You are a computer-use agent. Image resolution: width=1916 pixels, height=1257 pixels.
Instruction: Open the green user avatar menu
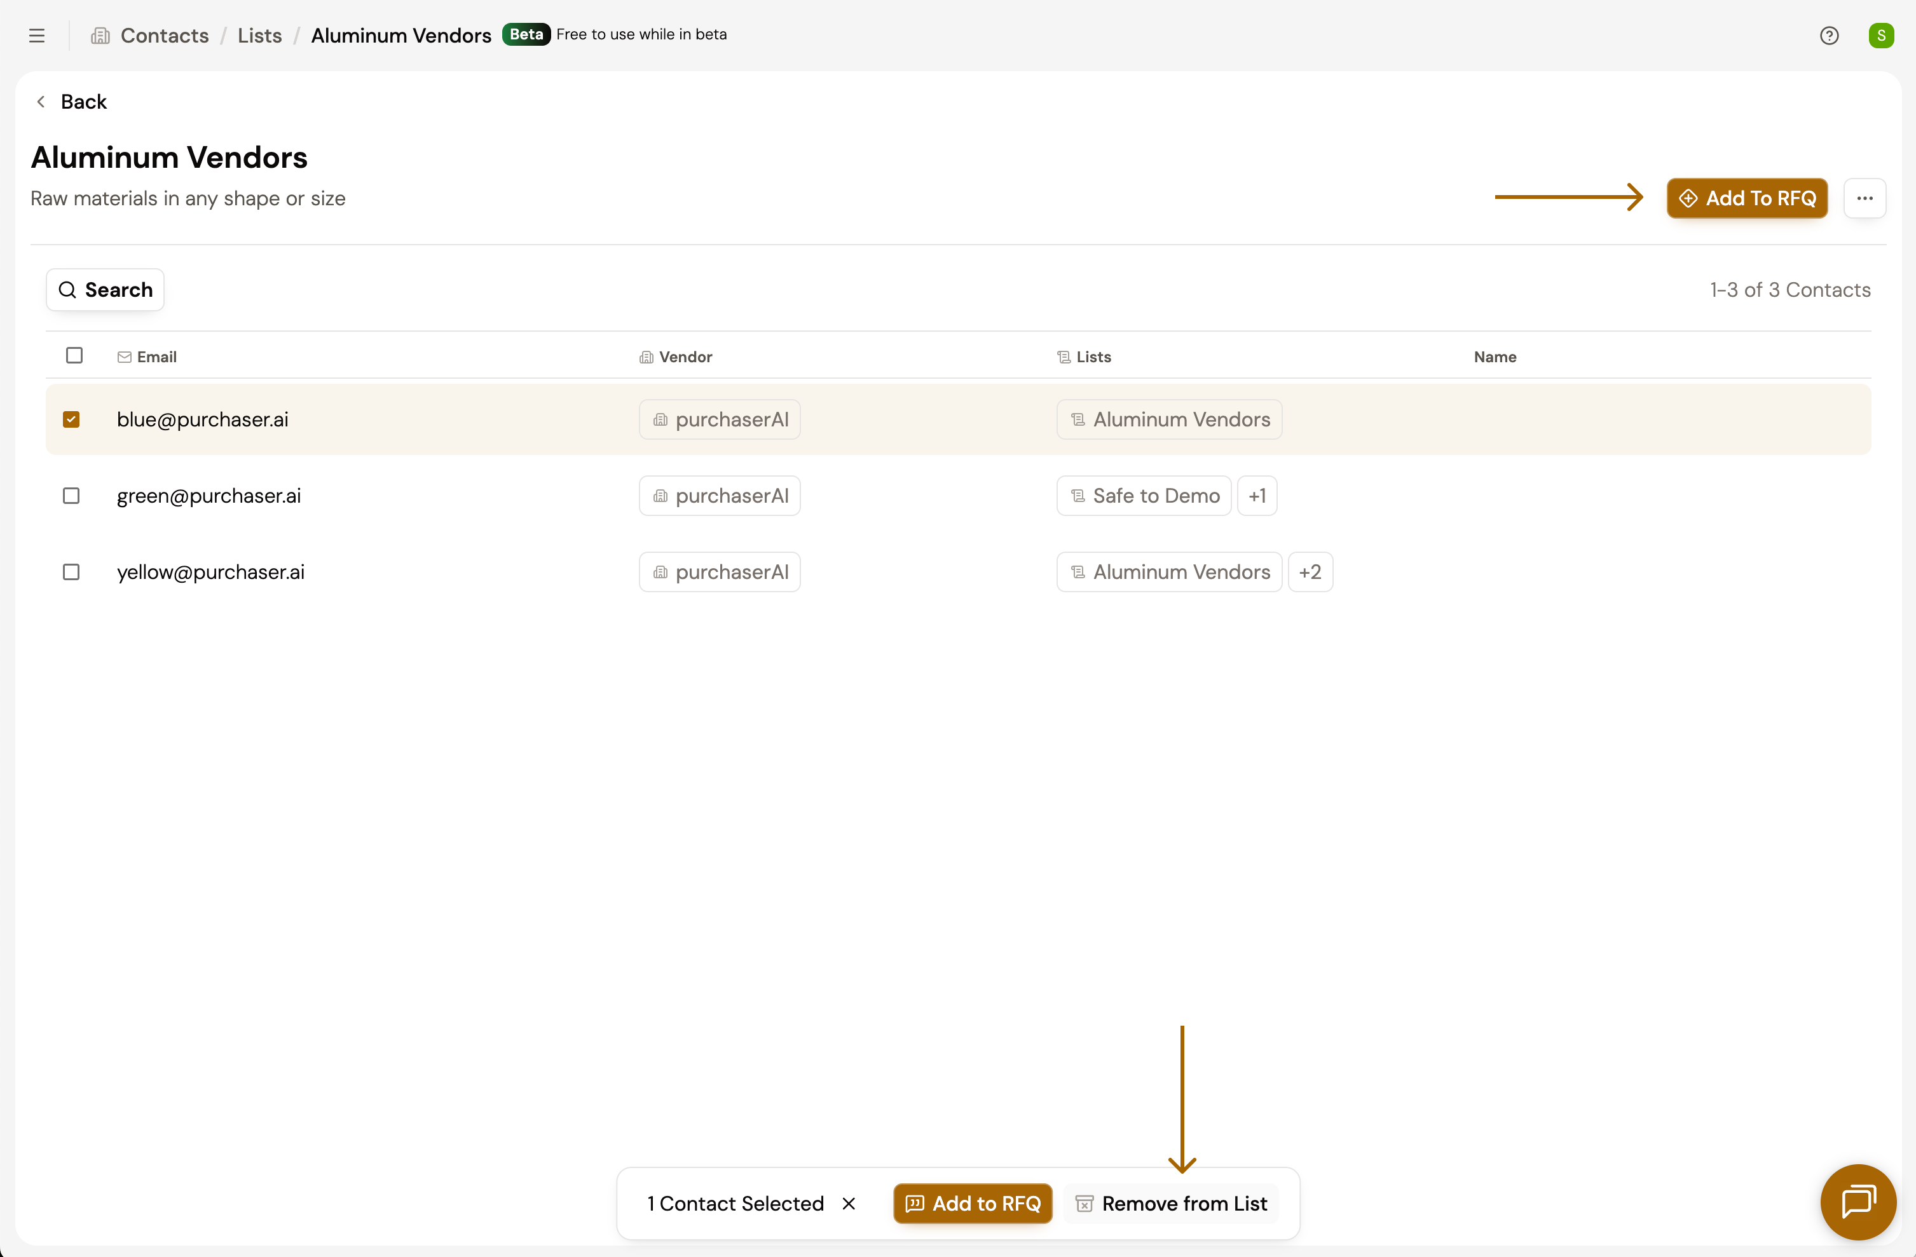pyautogui.click(x=1880, y=36)
